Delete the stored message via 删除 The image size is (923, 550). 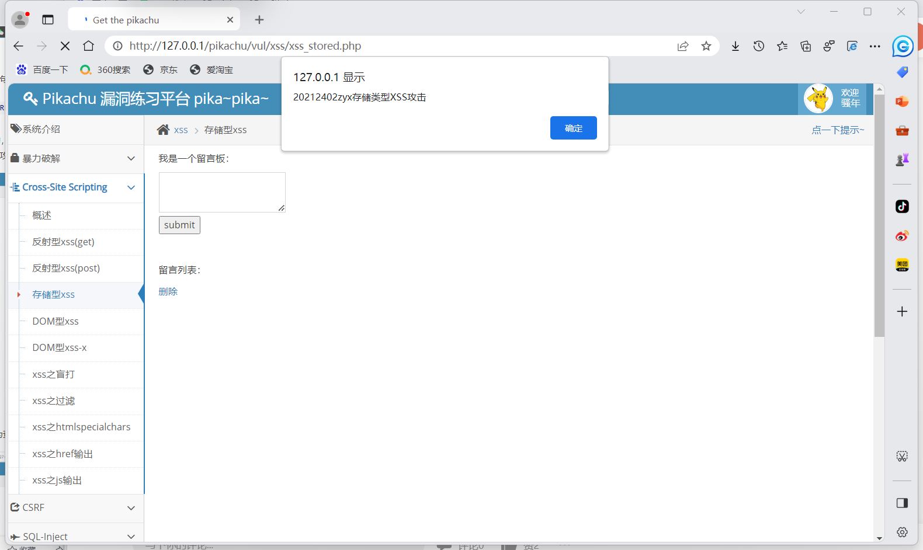(x=168, y=291)
